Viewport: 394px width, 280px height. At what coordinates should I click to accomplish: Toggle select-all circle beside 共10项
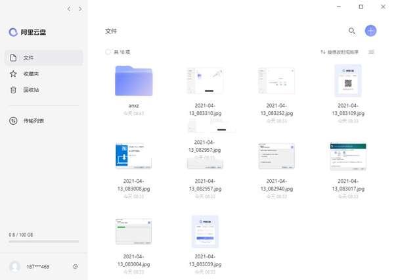(108, 52)
